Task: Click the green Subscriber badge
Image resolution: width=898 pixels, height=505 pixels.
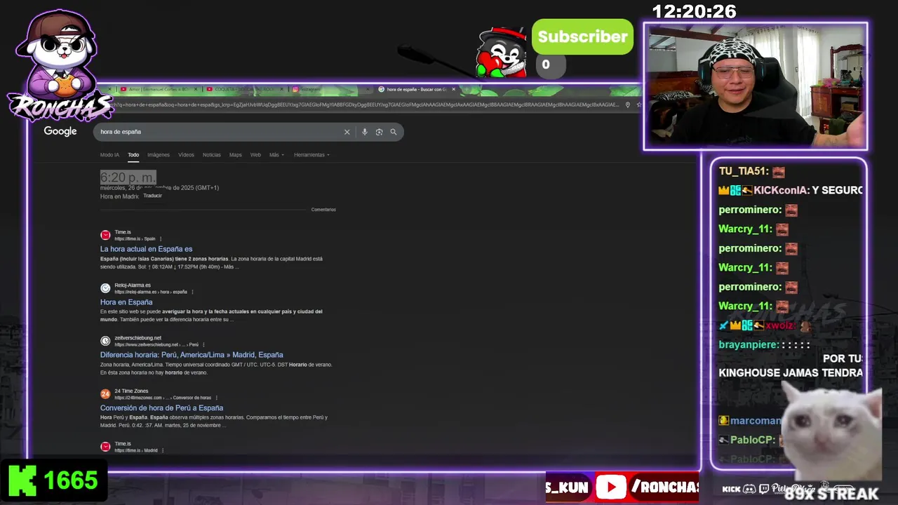Action: [582, 36]
